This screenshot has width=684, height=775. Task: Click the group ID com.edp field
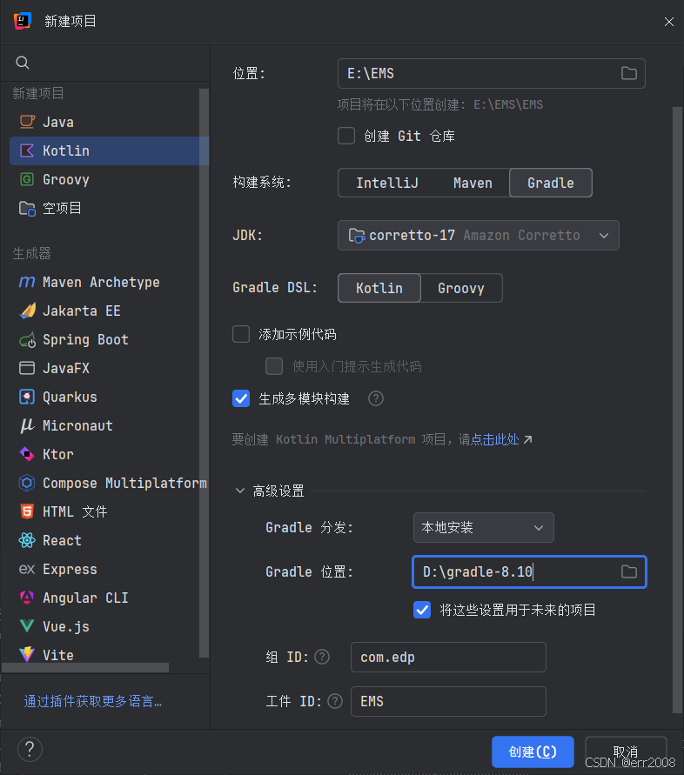[x=448, y=657]
